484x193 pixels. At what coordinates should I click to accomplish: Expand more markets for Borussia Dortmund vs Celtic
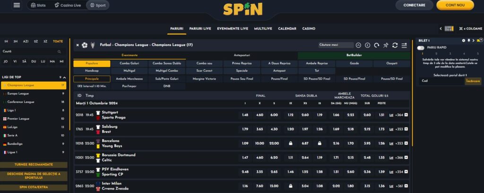406,158
